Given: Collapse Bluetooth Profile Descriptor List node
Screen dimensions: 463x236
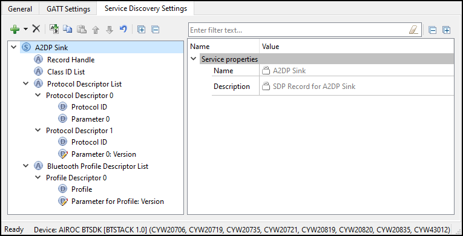Looking at the screenshot, I should coord(26,166).
